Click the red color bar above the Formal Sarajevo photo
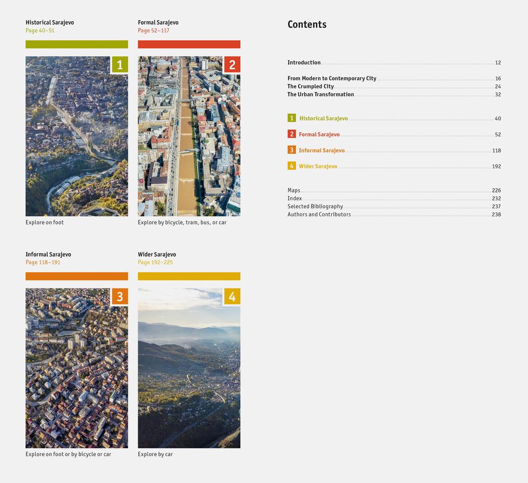Screen dimensions: 528x483 tap(189, 44)
